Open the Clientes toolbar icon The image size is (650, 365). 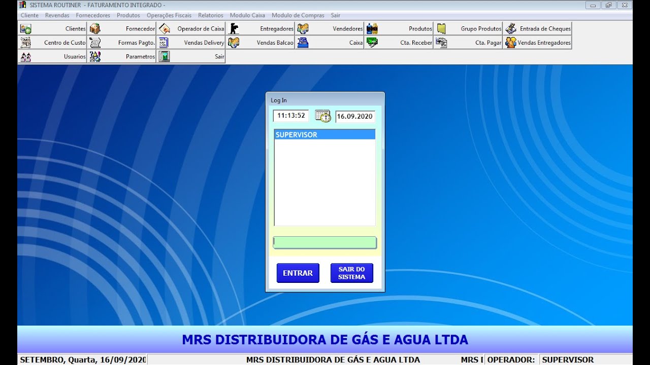(26, 29)
